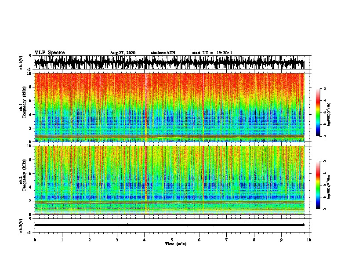Viewport: 348px width, 269px height.
Task: Click the "ch.3(V)" axis label
Action: 21,225
